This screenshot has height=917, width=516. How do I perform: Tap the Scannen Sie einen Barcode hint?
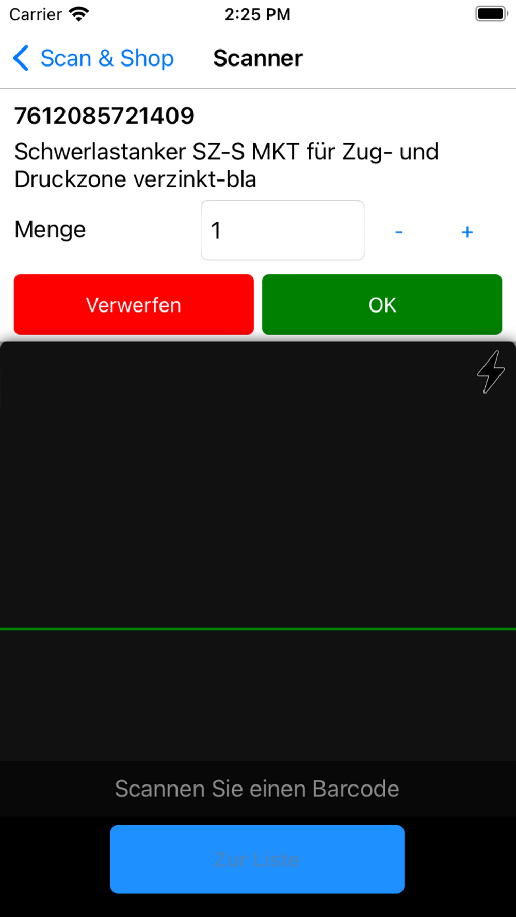(x=257, y=789)
